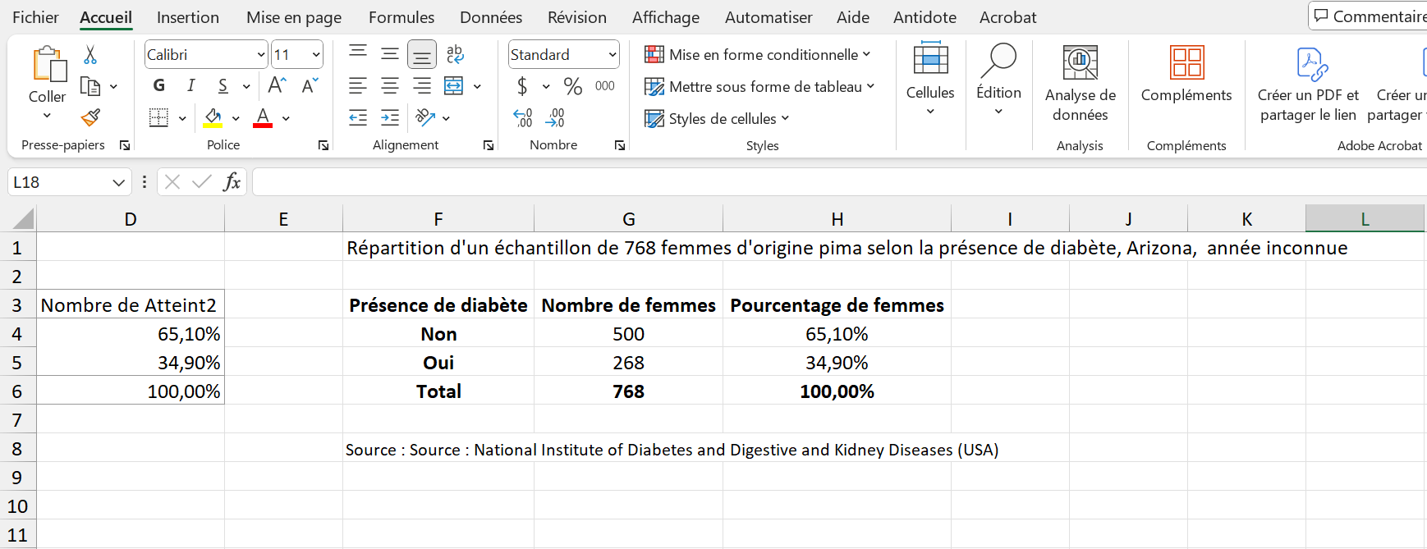1427x549 pixels.
Task: Expand the underline style arrow
Action: click(x=246, y=86)
